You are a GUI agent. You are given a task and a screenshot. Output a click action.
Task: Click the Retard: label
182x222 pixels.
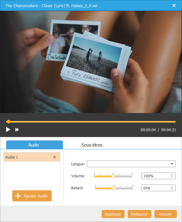pyautogui.click(x=77, y=188)
